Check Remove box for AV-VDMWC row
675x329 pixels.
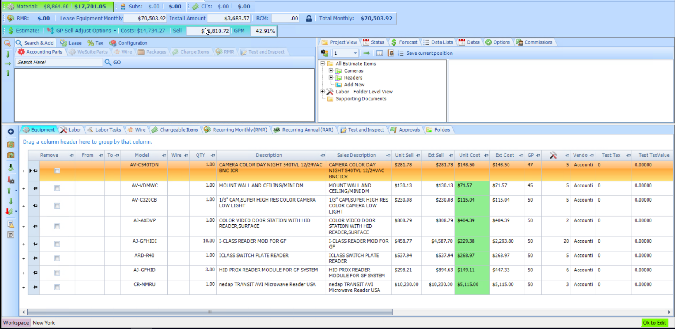57,188
